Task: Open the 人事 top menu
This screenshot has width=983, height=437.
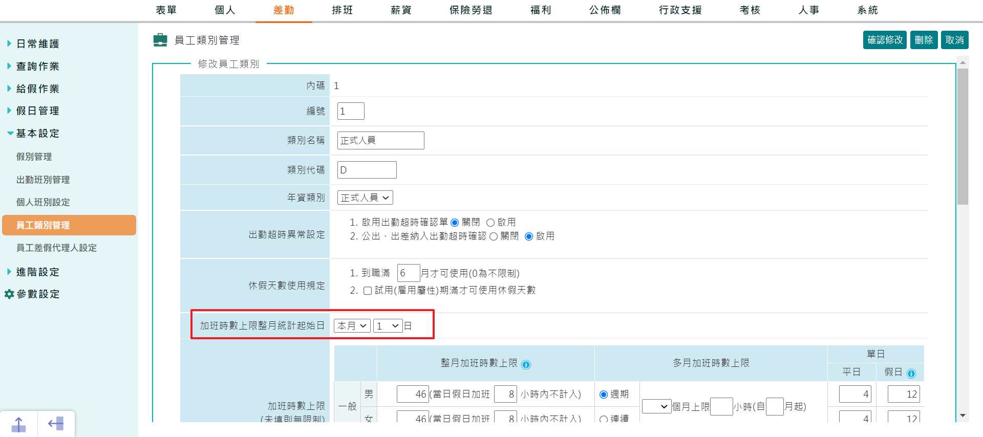Action: (809, 10)
